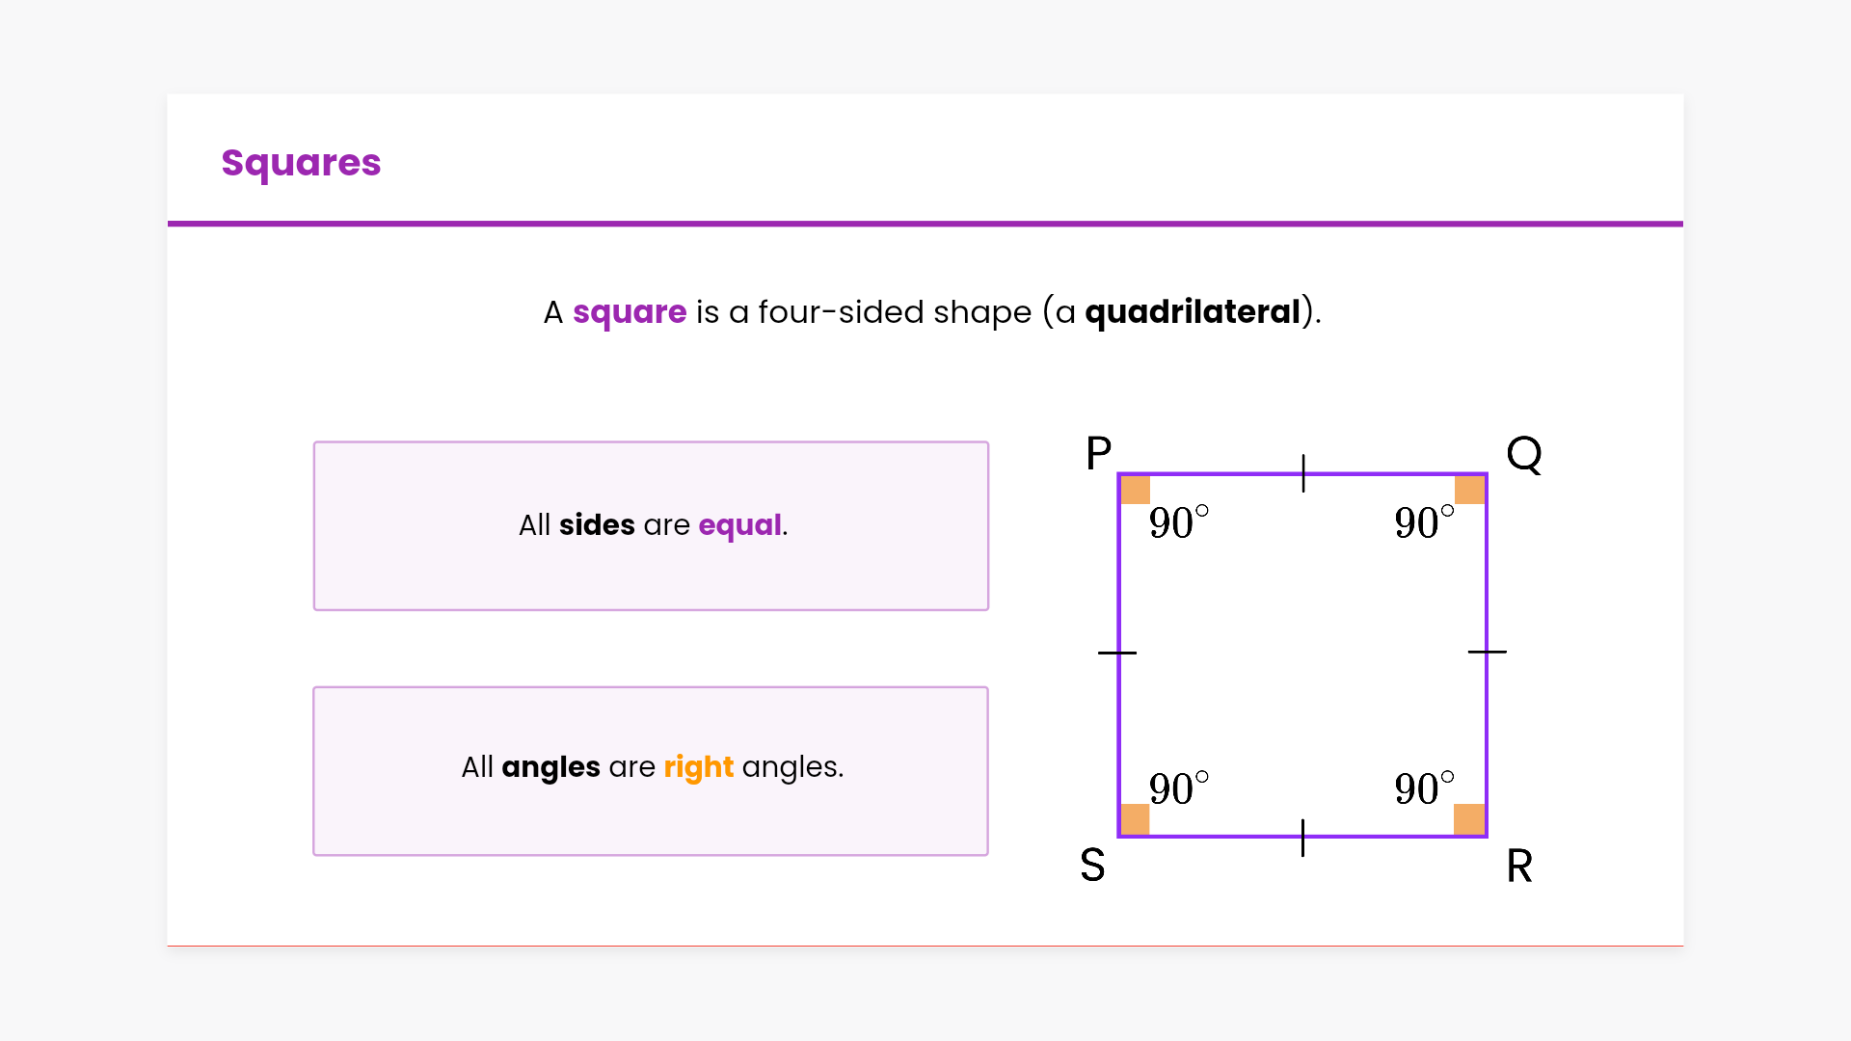The height and width of the screenshot is (1041, 1851).
Task: Click the tick mark on side PS
Action: 1117,653
